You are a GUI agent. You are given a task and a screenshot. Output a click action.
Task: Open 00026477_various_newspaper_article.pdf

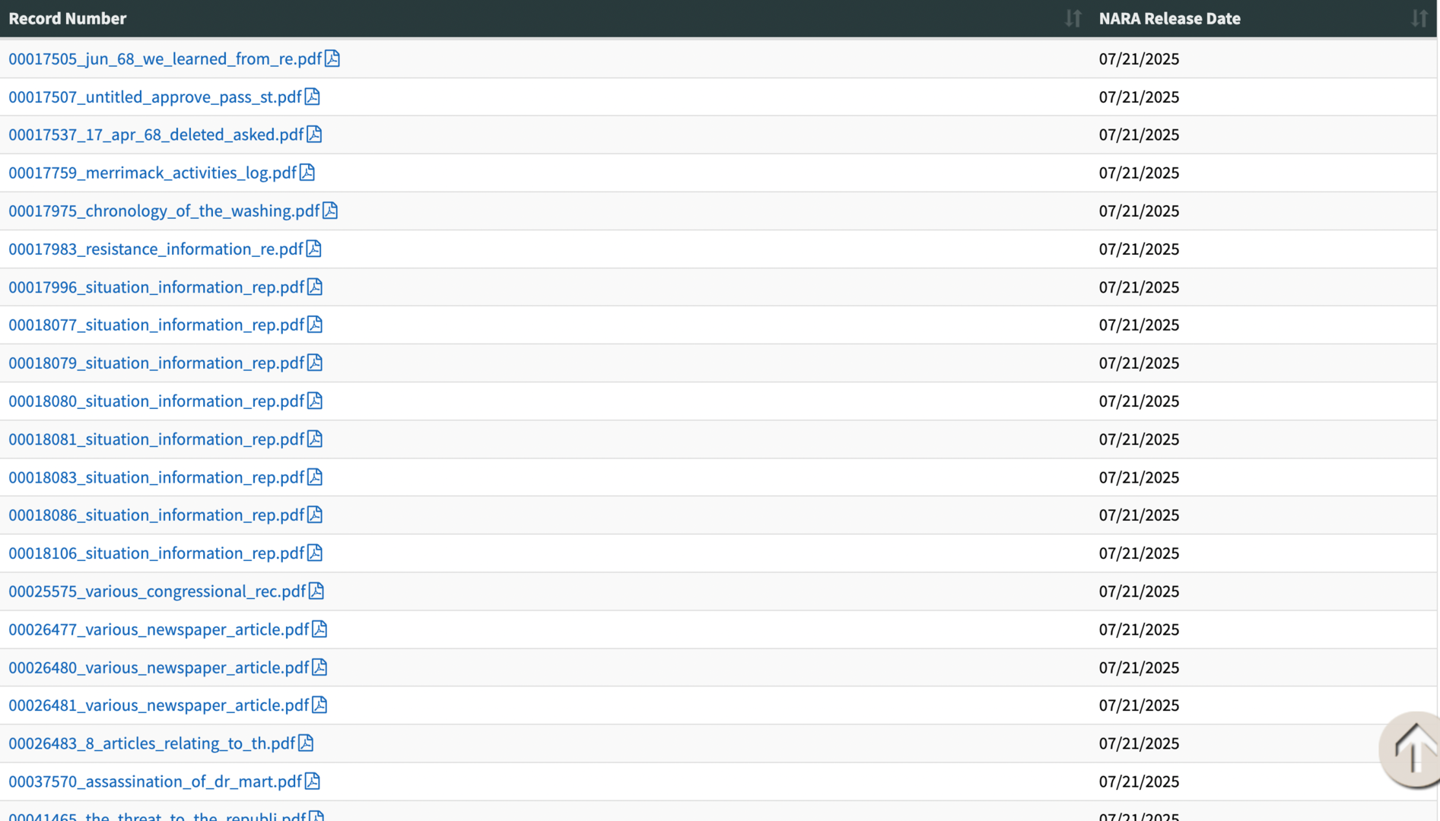158,629
